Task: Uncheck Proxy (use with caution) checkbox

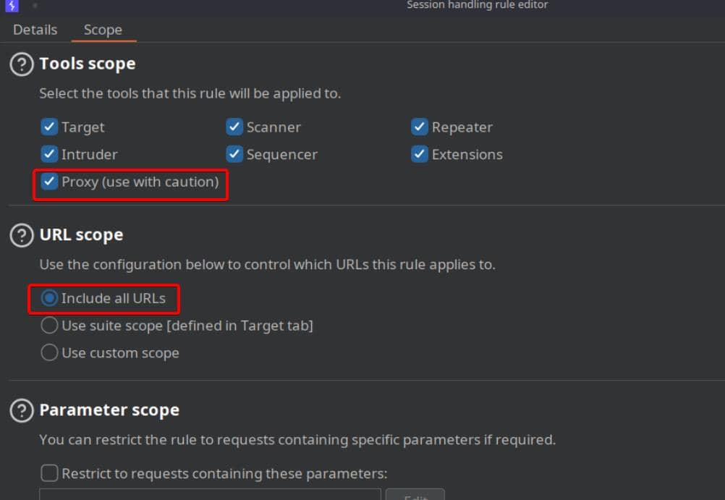Action: [49, 182]
